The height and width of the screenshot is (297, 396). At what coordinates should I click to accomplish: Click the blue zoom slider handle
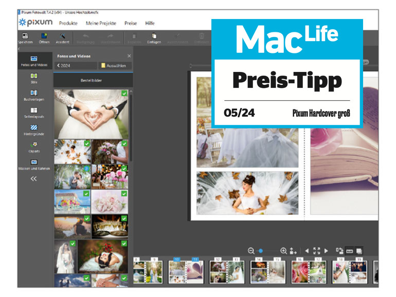261,251
